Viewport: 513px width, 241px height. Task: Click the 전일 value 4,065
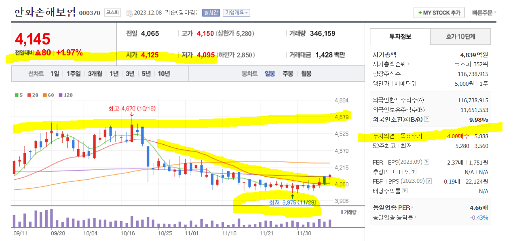[150, 34]
